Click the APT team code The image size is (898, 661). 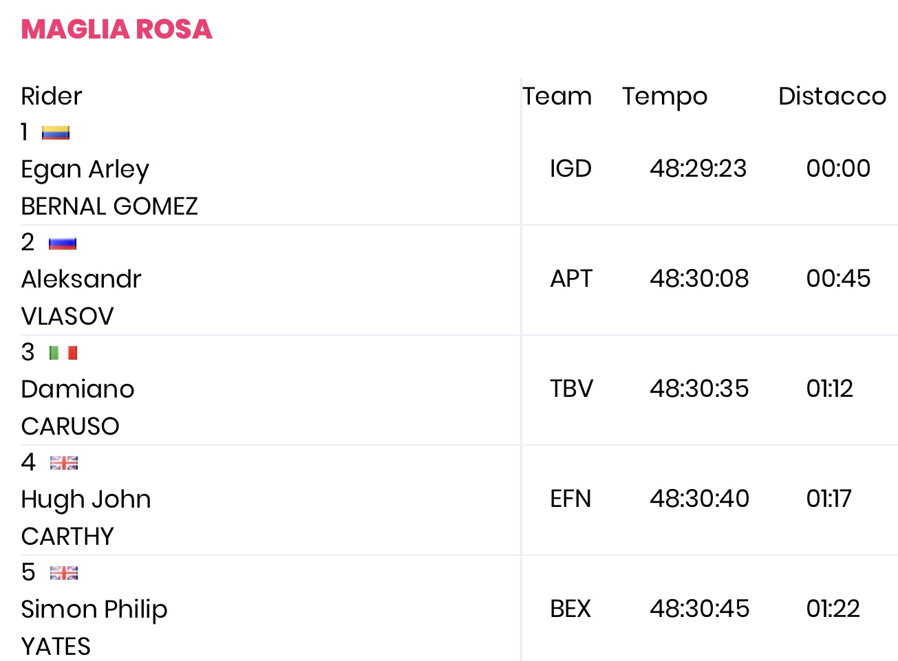point(571,279)
